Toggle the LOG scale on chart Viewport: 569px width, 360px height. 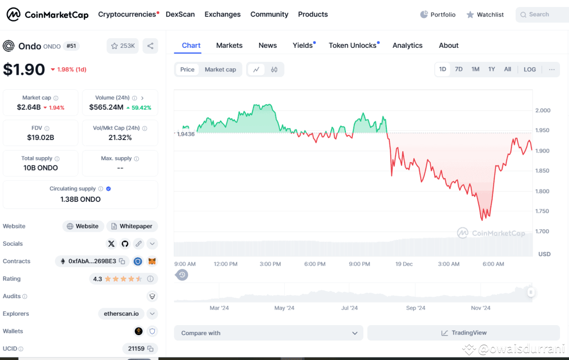530,69
